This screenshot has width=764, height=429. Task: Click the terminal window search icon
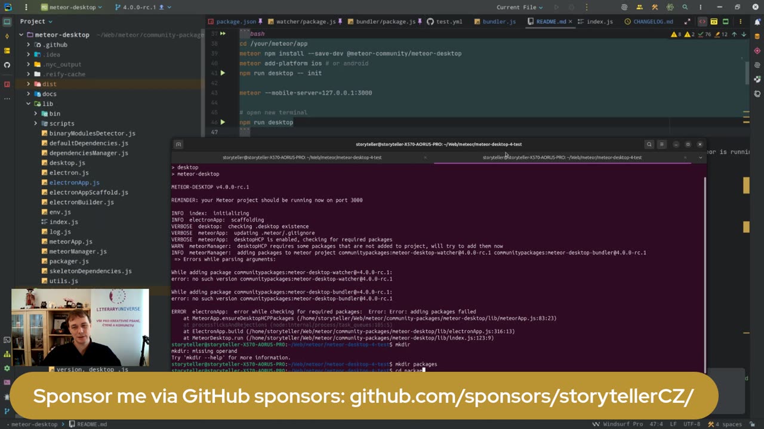pyautogui.click(x=649, y=144)
